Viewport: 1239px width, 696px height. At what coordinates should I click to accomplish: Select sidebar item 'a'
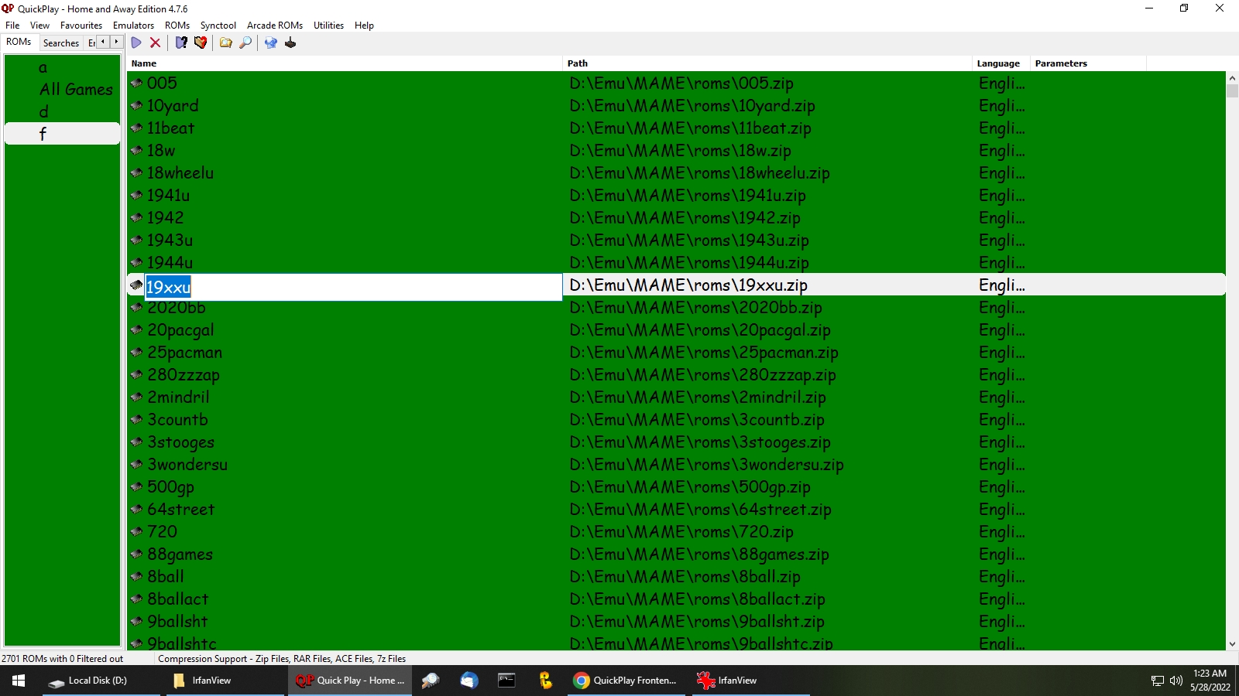coord(43,67)
